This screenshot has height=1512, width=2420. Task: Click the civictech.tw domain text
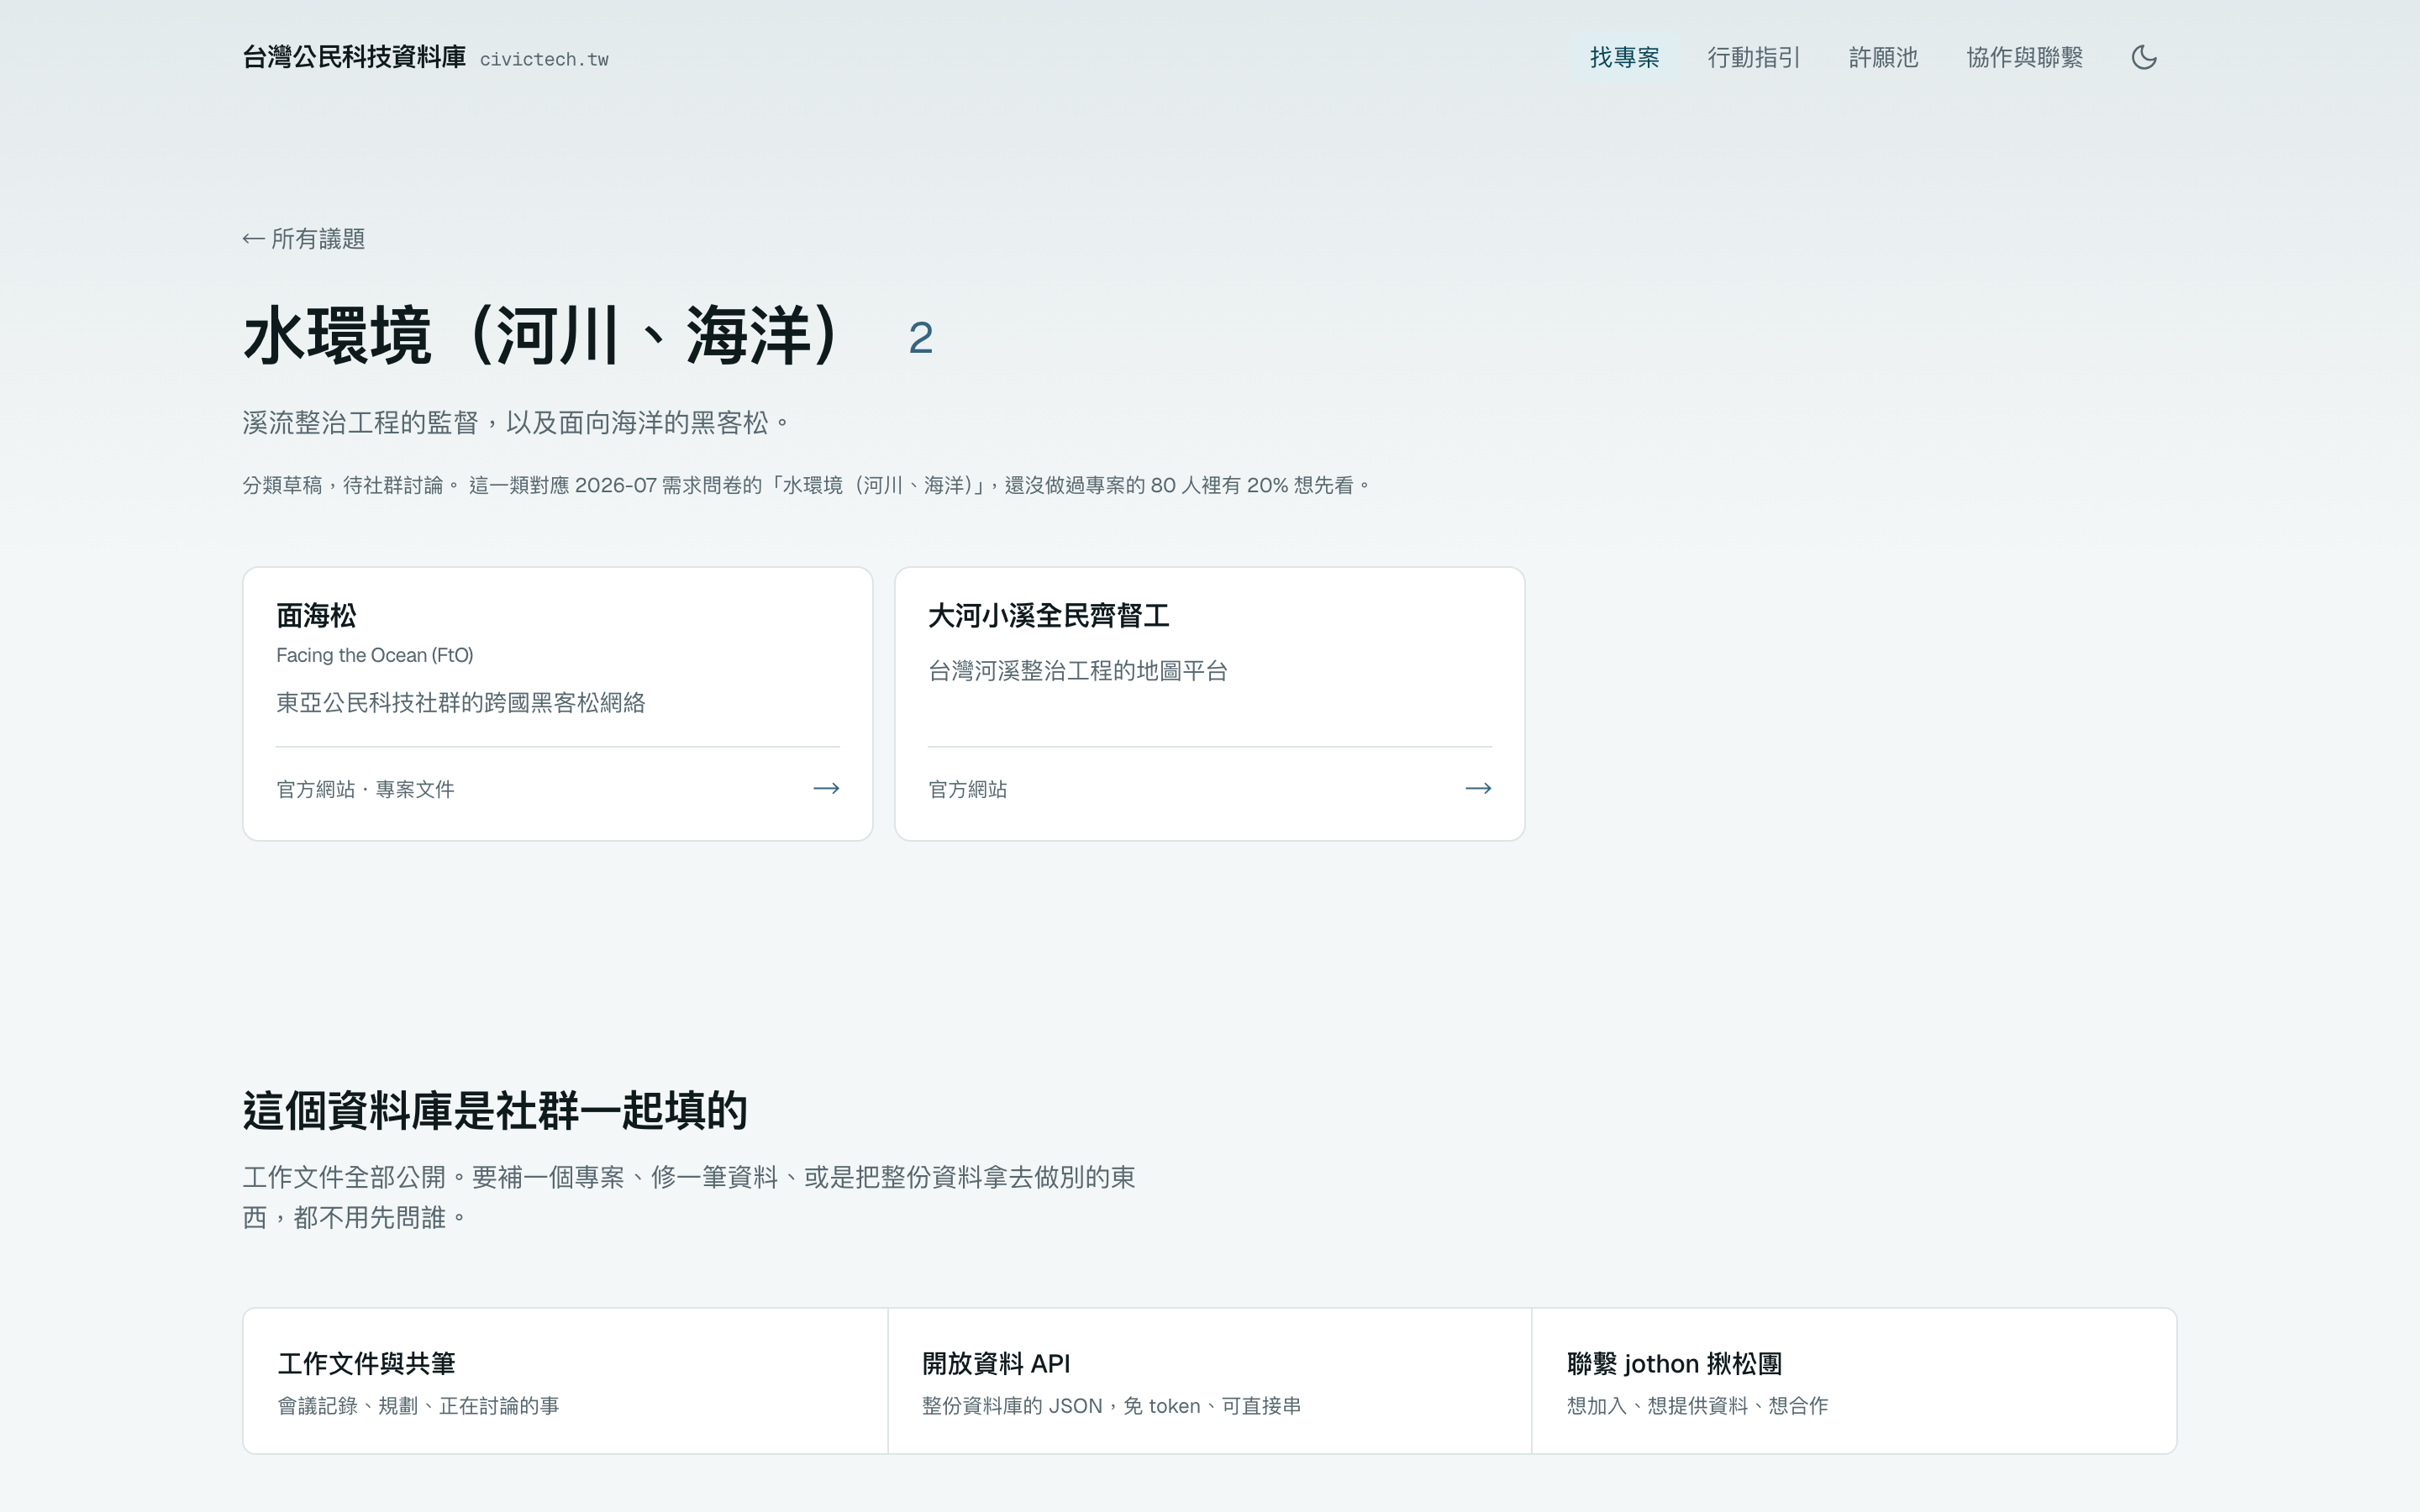tap(544, 59)
